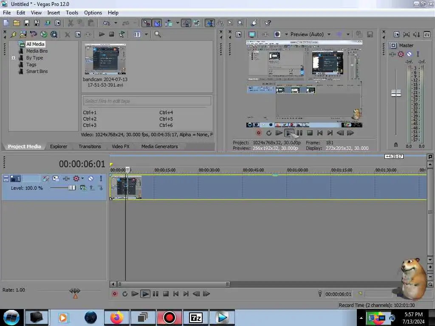Image resolution: width=435 pixels, height=326 pixels.
Task: Toggle Ignore Event Grouping
Action: pos(197,23)
